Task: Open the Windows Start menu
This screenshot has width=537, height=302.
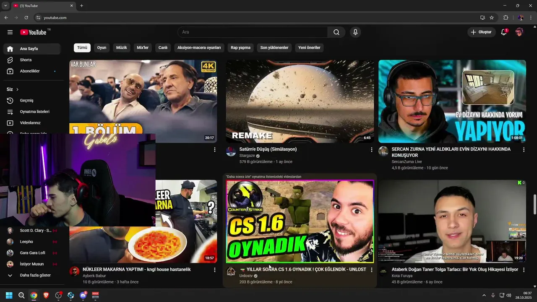Action: click(9, 295)
